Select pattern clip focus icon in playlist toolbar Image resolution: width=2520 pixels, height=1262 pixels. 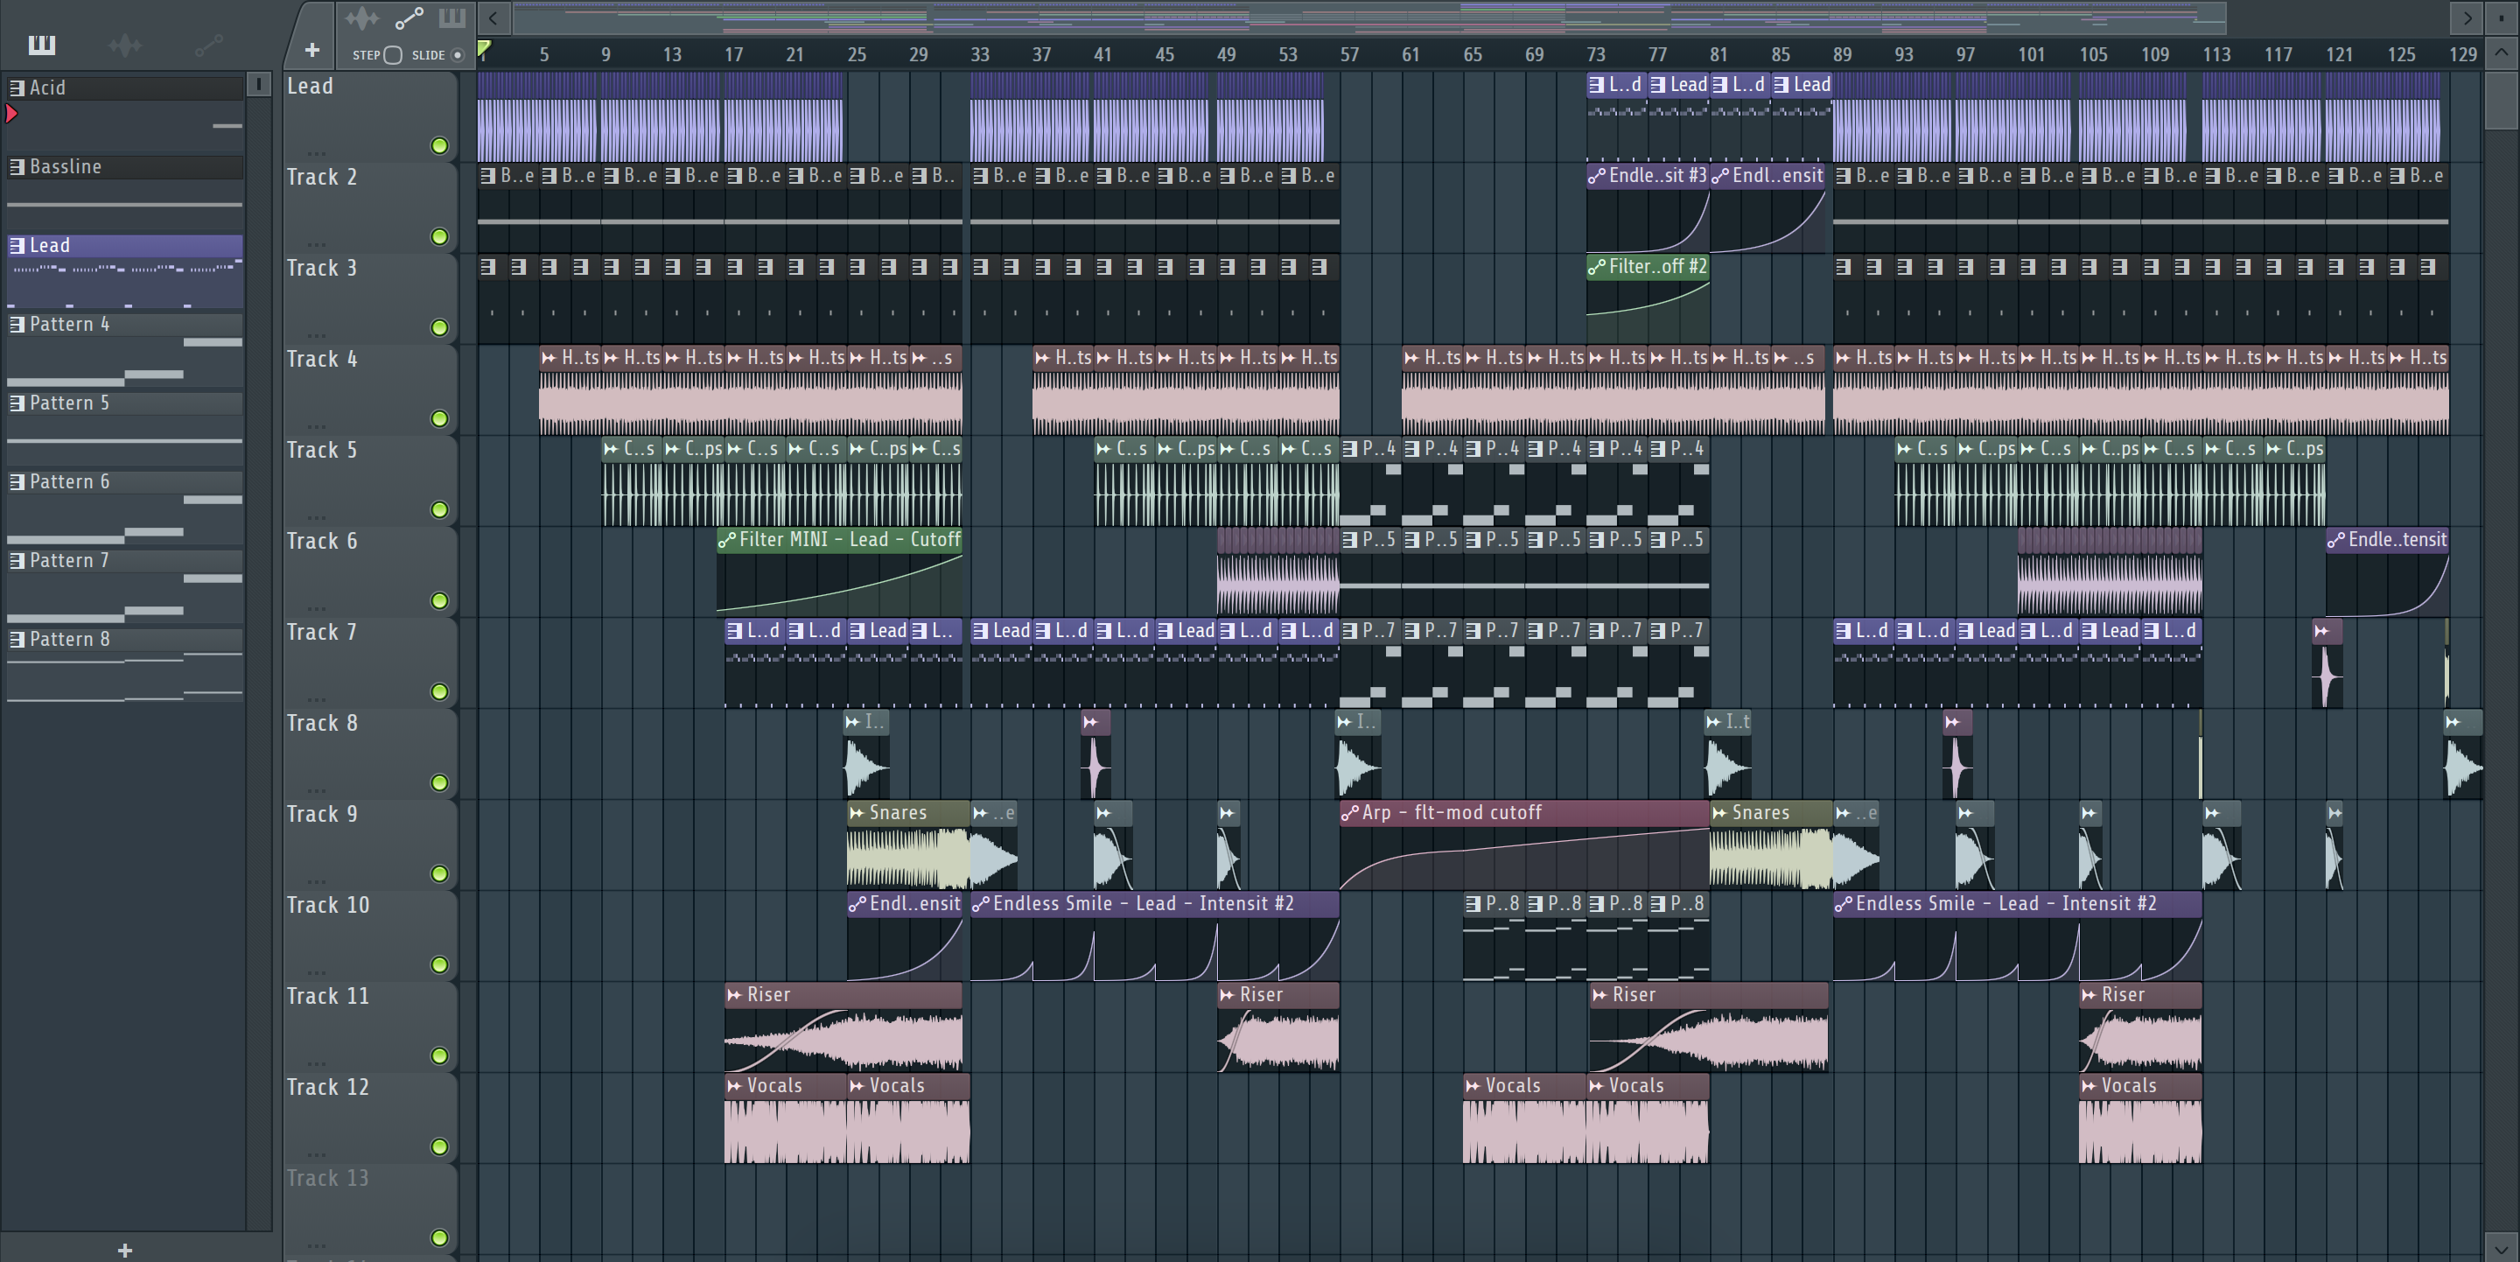pyautogui.click(x=452, y=18)
